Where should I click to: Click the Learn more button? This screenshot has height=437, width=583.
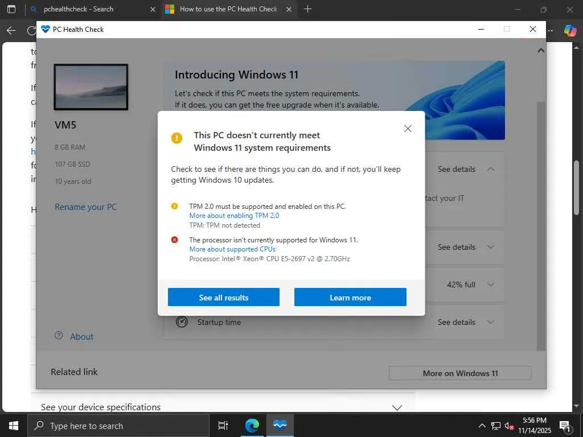(x=350, y=297)
